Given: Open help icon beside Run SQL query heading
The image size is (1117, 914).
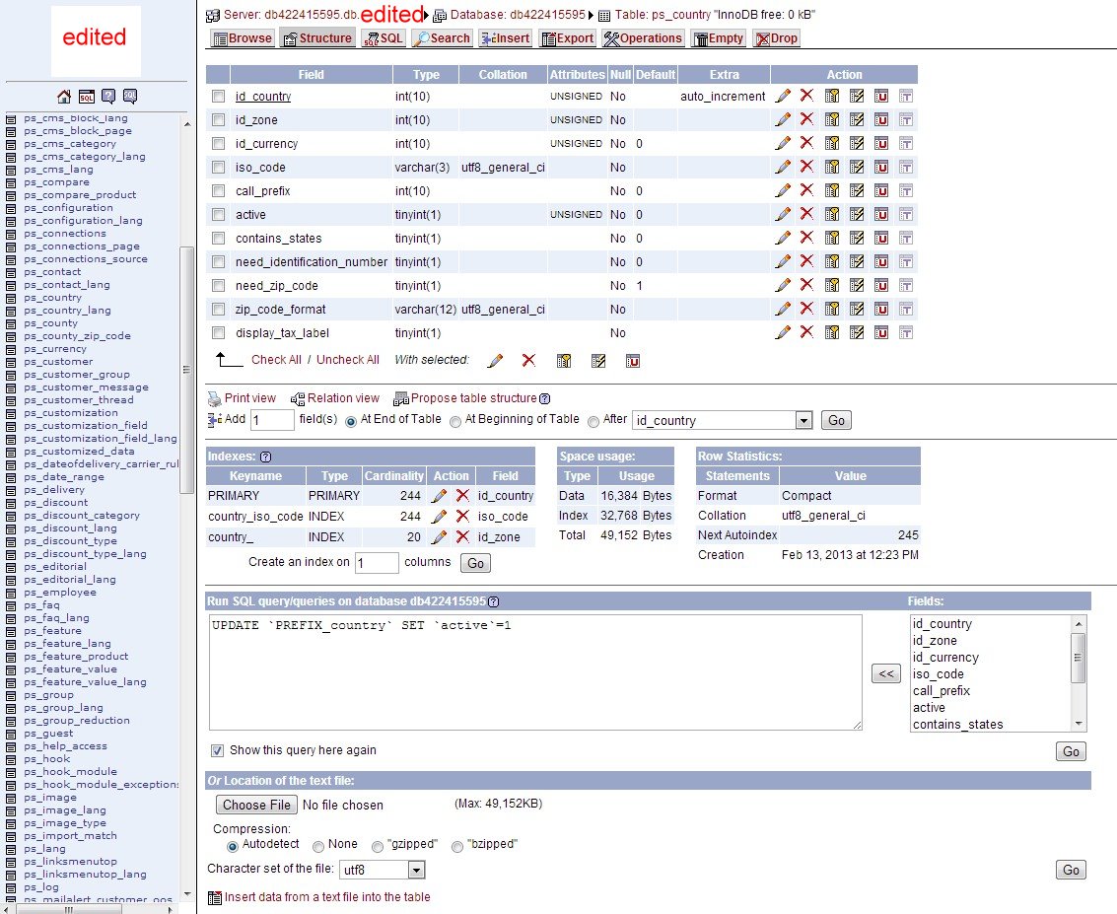Looking at the screenshot, I should click(x=494, y=601).
